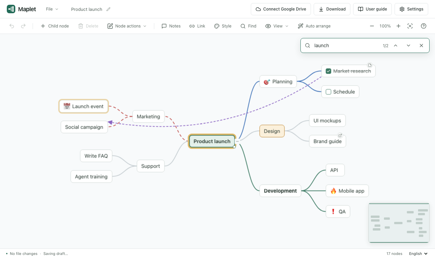
Task: Open the note icon on Market research
Action: point(370,65)
